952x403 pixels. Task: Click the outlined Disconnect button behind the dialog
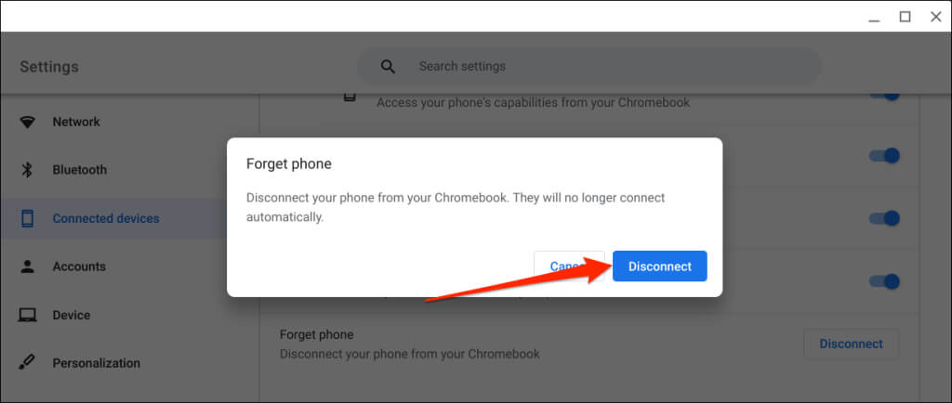(x=851, y=344)
